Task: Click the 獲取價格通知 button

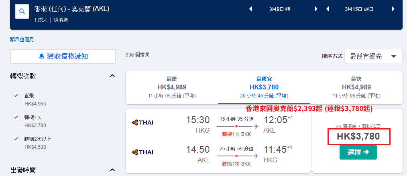Action: [x=63, y=56]
